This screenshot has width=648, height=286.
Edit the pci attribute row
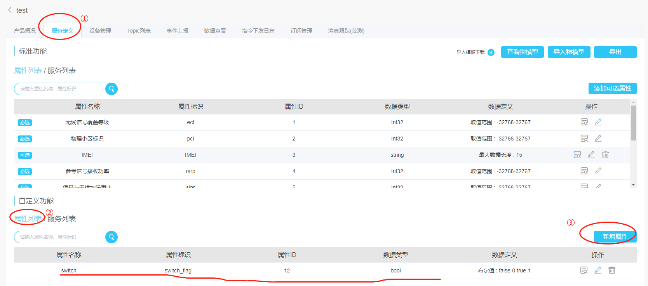pos(598,139)
